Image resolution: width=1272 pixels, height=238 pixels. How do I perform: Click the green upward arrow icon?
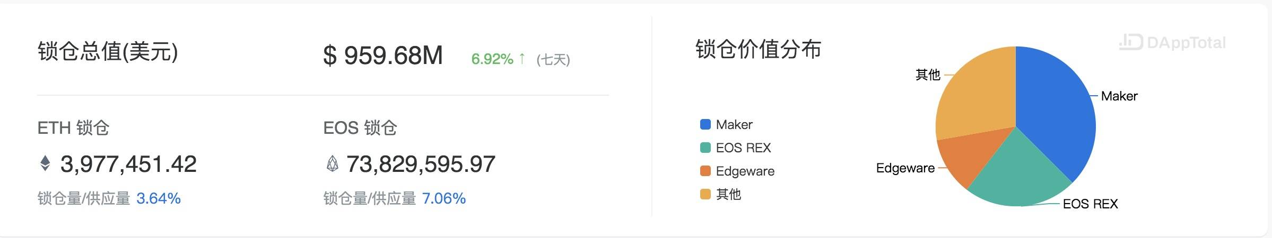pyautogui.click(x=522, y=58)
